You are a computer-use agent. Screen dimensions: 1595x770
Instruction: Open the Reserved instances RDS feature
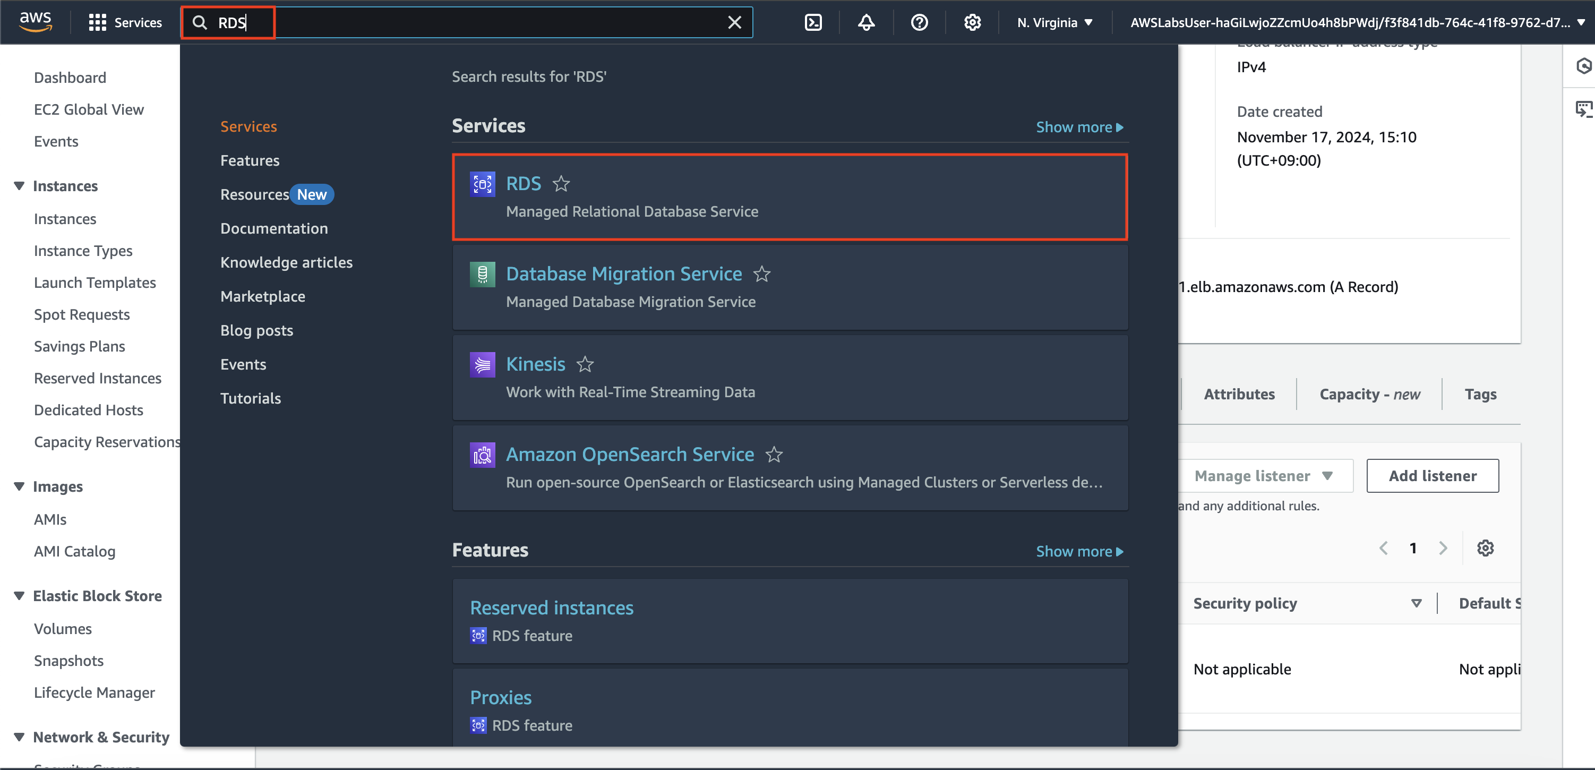(551, 608)
